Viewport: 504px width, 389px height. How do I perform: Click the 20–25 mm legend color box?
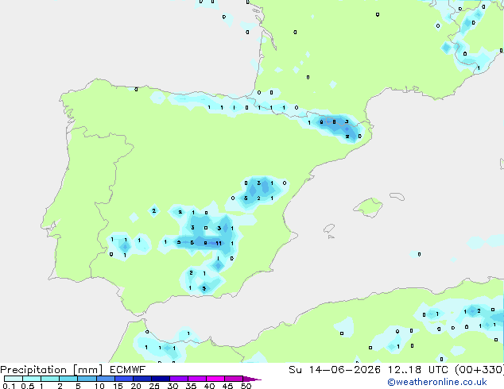[142, 379]
